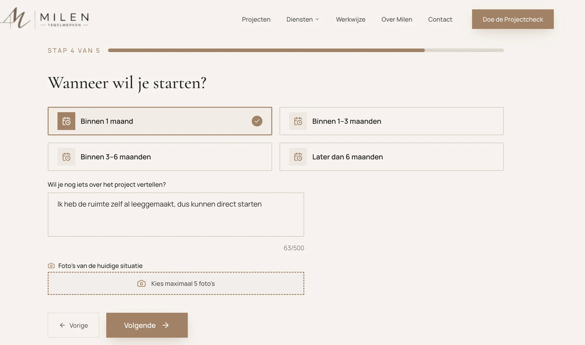Go to the Werkwijze page
Screen dimensions: 585x345
click(351, 19)
